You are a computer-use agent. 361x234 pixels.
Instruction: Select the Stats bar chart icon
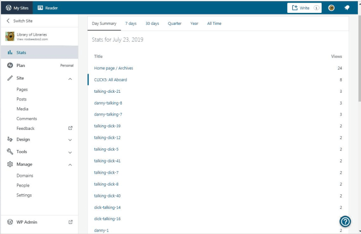10,53
